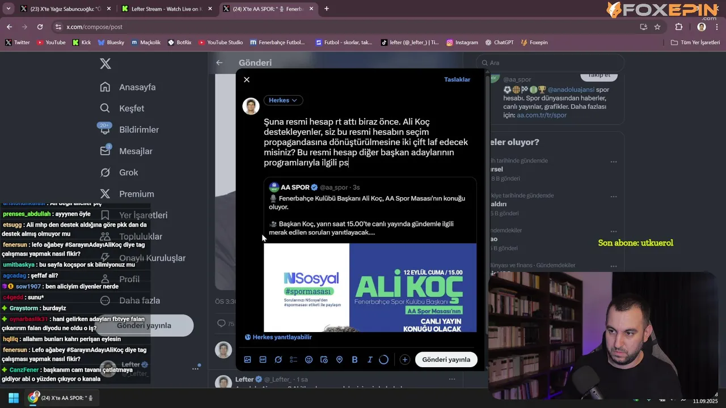Open Tüm Yer İşaretleri folder
This screenshot has width=726, height=408.
[x=695, y=42]
